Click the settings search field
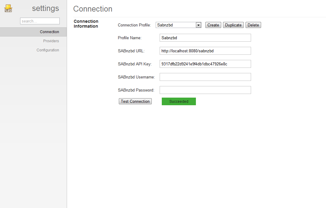The width and height of the screenshot is (326, 208). (x=40, y=21)
